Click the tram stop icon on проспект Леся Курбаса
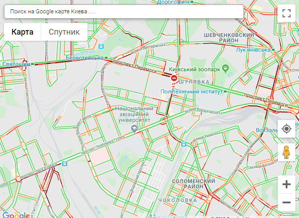 (65, 163)
